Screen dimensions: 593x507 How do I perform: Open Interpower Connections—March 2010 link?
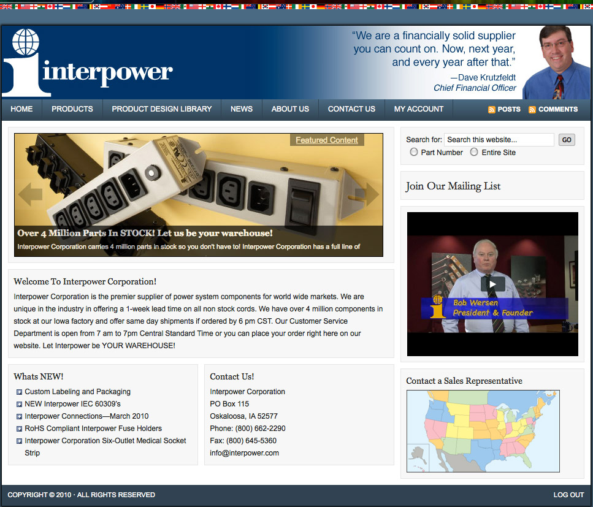[x=86, y=416]
